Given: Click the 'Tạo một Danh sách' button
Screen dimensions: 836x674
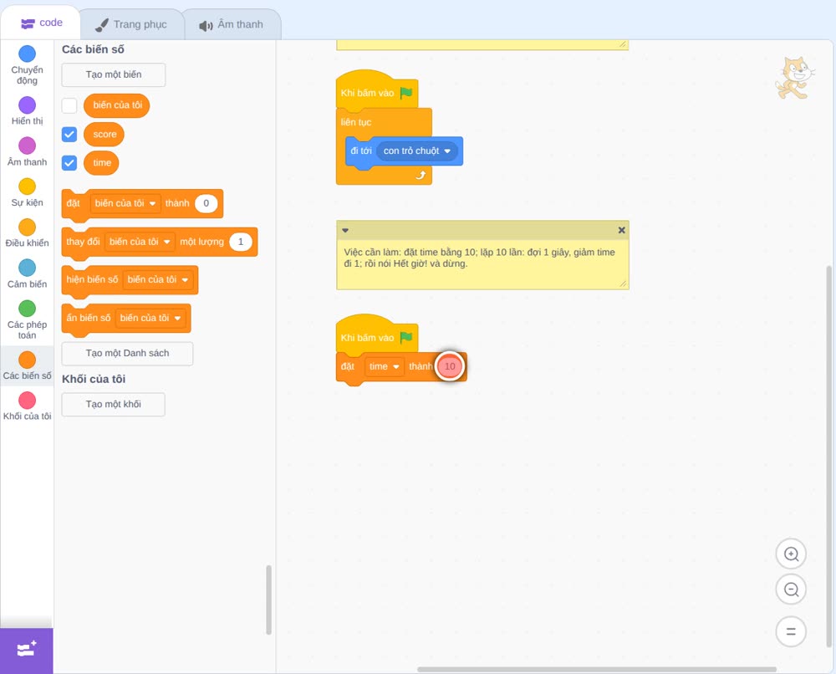Looking at the screenshot, I should pyautogui.click(x=127, y=354).
